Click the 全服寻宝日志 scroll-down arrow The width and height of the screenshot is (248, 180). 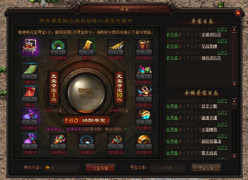(x=234, y=156)
